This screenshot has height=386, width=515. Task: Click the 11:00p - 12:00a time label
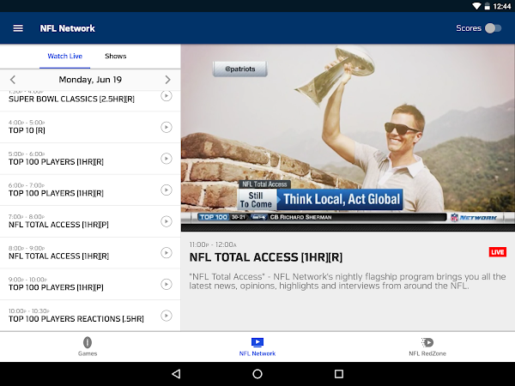pyautogui.click(x=213, y=244)
